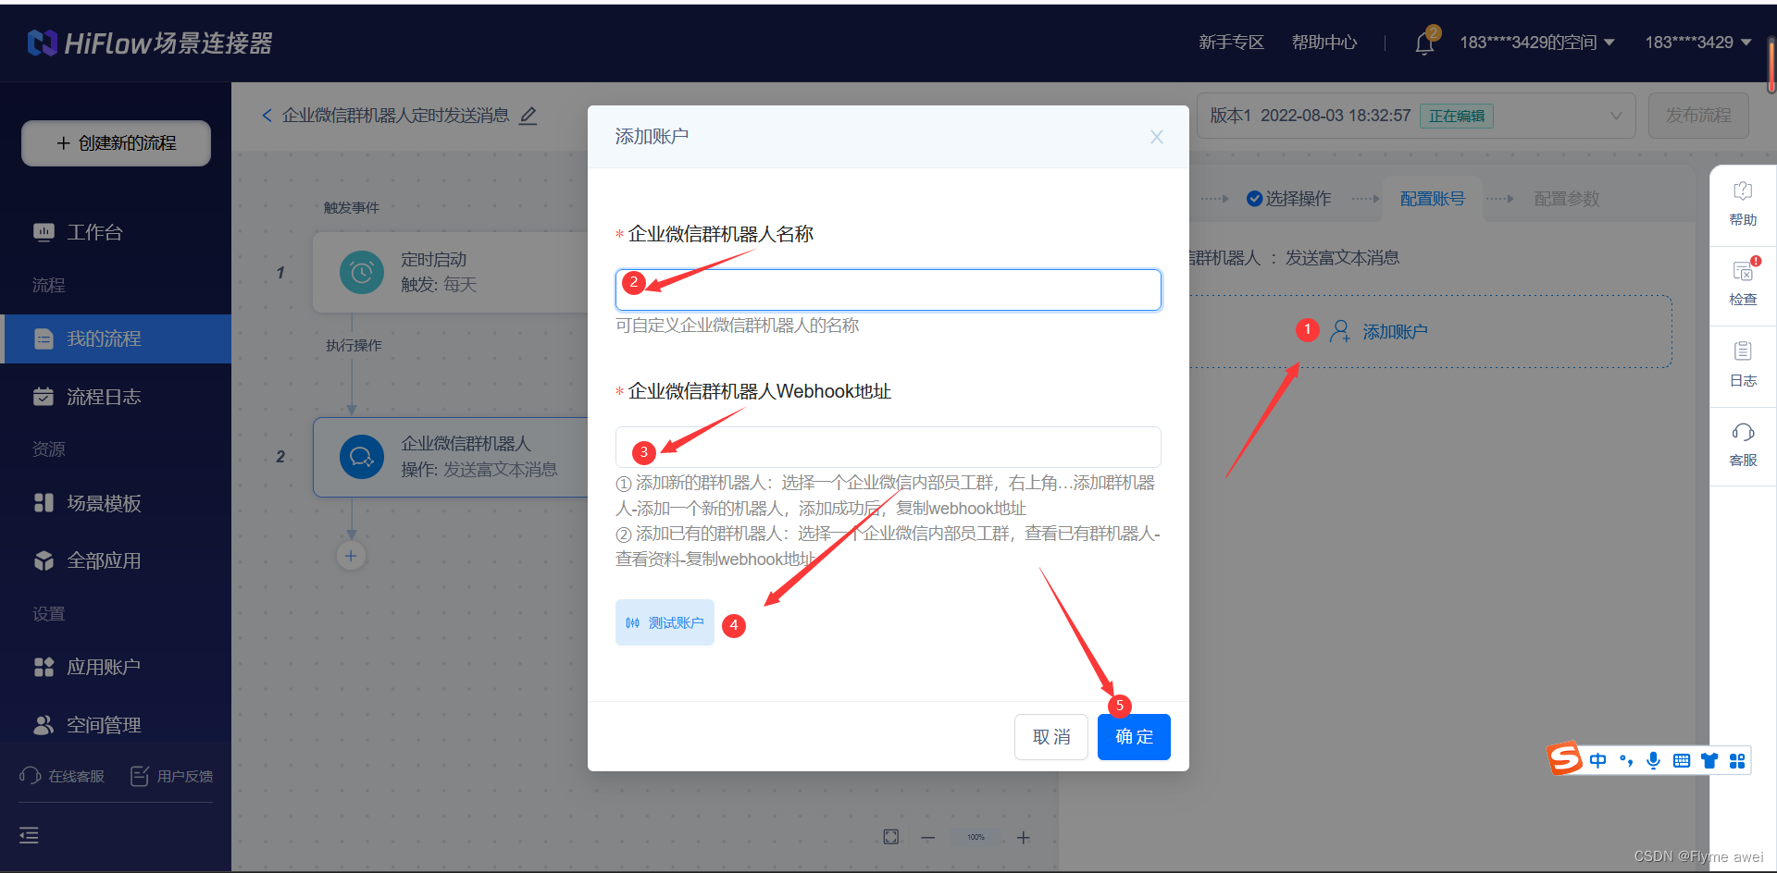Open 新手专区 in the top bar
This screenshot has height=873, width=1777.
click(x=1231, y=43)
